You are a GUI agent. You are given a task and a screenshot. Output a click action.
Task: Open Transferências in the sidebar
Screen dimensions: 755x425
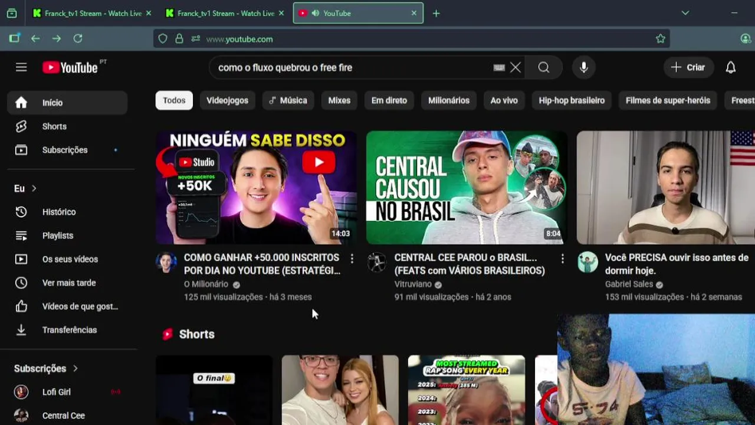[x=67, y=330]
